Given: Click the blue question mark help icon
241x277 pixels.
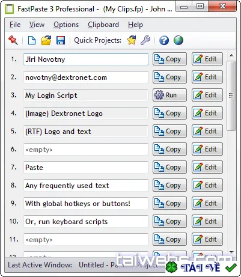Looking at the screenshot, I should pyautogui.click(x=164, y=40).
